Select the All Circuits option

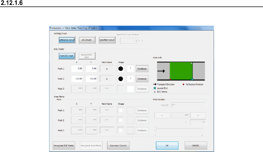[x=87, y=40]
